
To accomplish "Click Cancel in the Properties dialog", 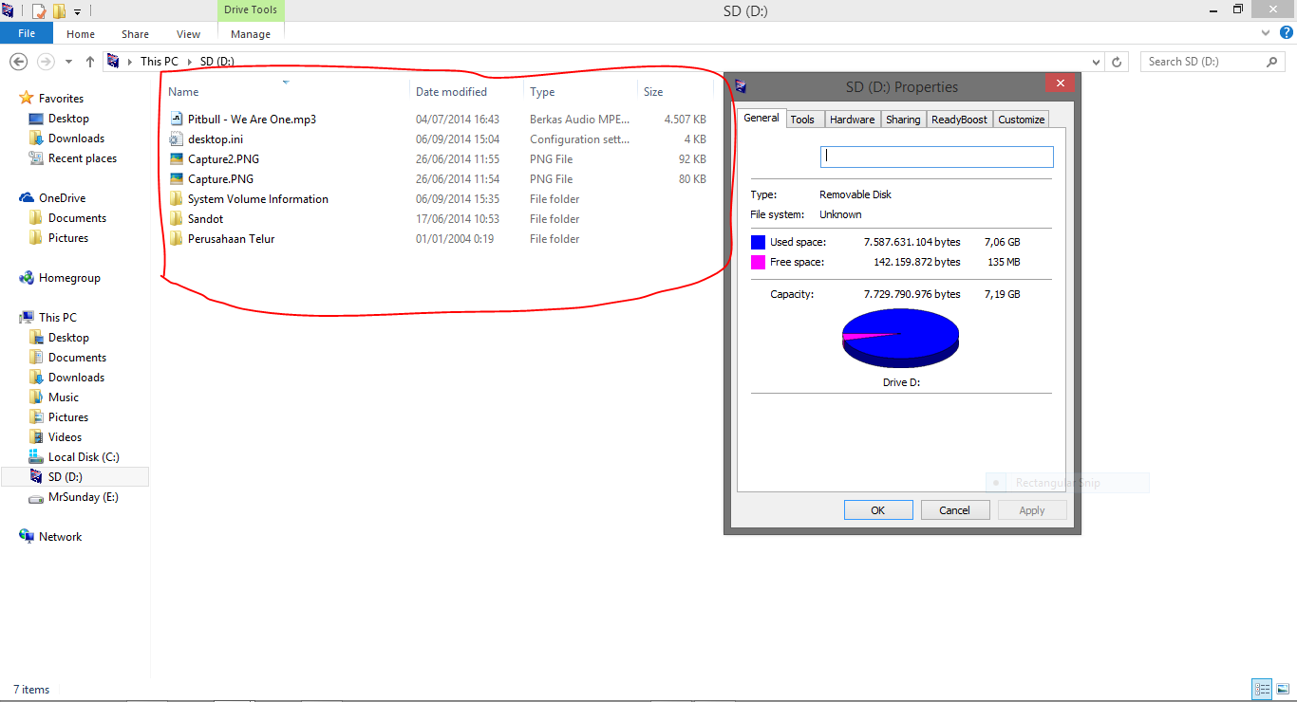I will (x=955, y=510).
